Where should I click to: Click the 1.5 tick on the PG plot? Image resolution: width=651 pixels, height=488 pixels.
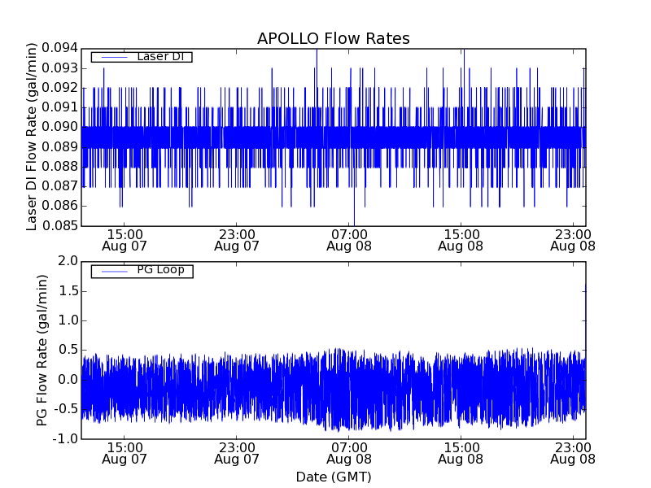point(68,291)
